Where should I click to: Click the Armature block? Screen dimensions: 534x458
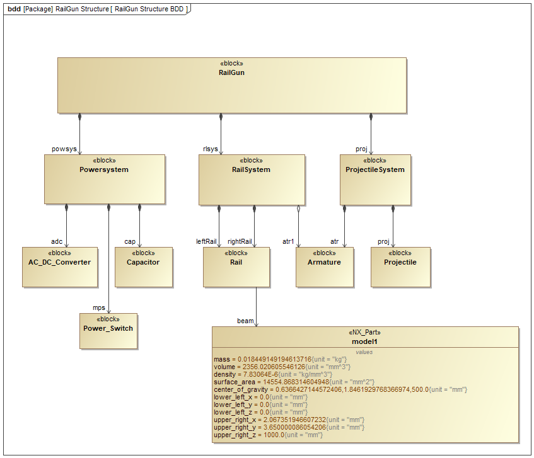tap(325, 267)
